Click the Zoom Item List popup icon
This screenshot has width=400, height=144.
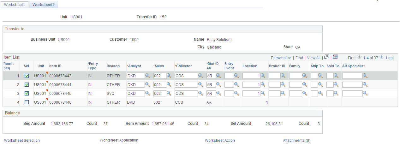[327, 57]
